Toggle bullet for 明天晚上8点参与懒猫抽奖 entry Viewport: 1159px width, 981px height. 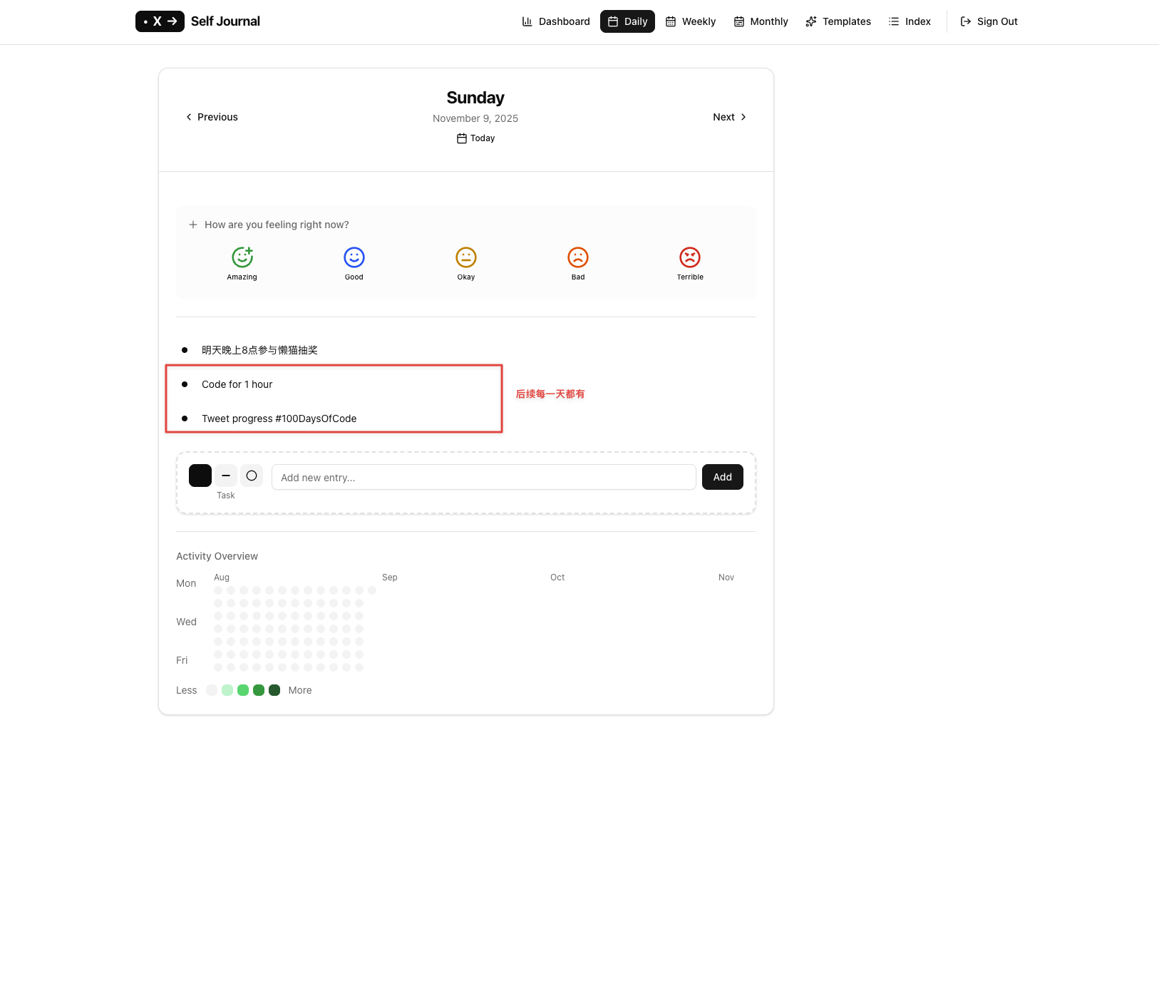(185, 350)
